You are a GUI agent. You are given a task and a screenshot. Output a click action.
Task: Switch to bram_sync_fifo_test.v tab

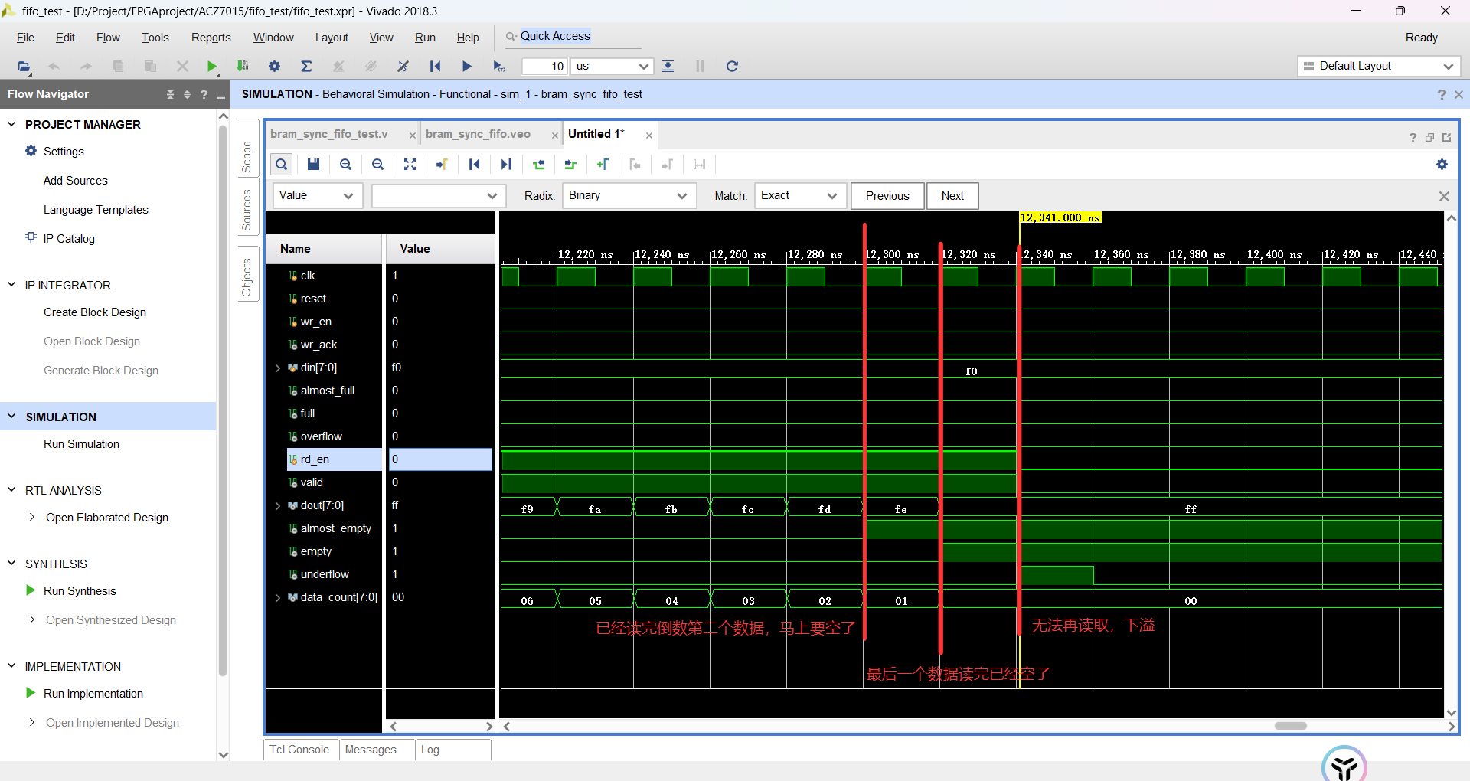pos(329,134)
